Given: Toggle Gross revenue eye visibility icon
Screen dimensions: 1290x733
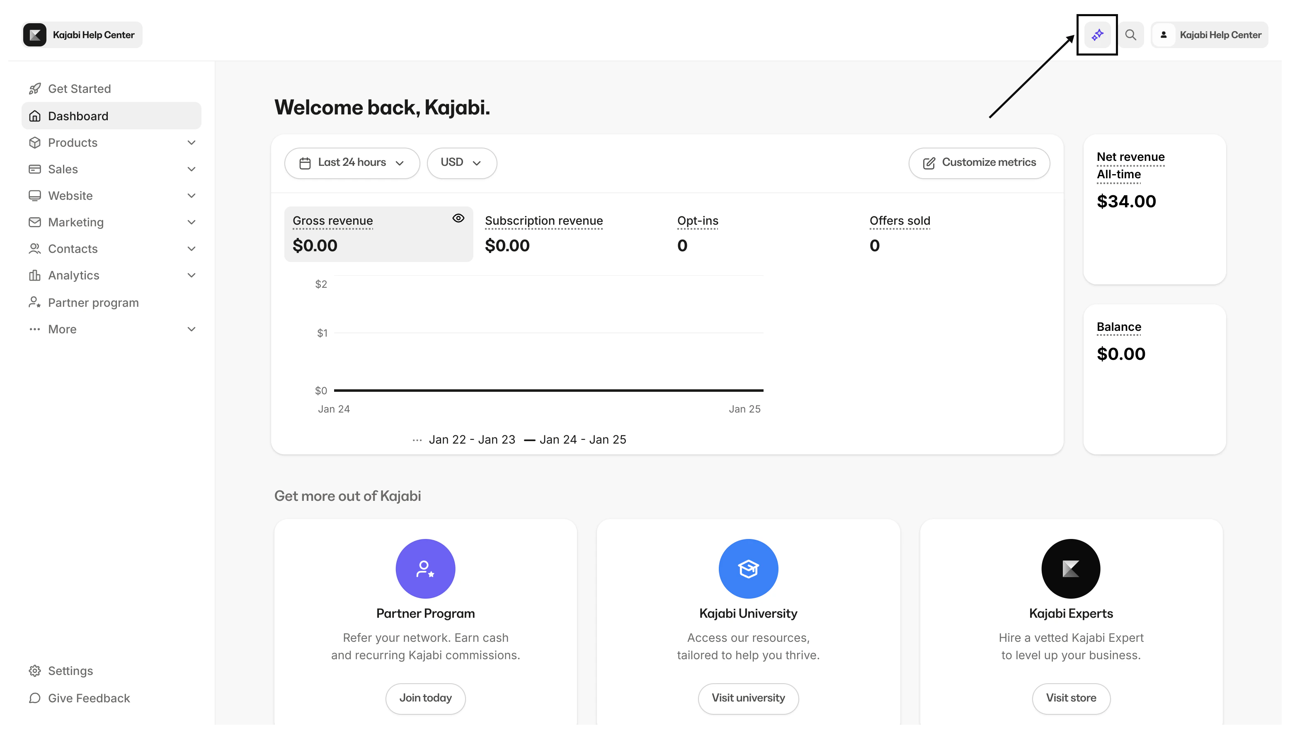Looking at the screenshot, I should pyautogui.click(x=458, y=218).
